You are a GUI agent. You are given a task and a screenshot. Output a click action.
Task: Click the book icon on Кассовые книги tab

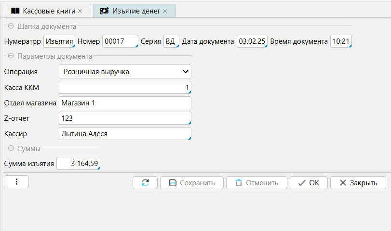click(x=15, y=11)
